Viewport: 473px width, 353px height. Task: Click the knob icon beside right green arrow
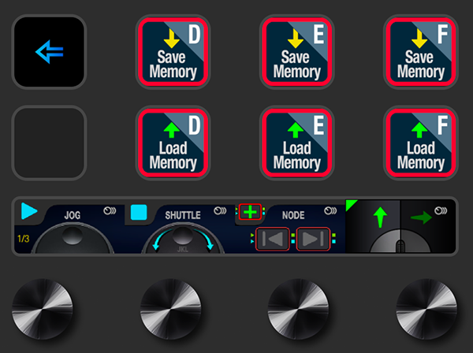tap(441, 210)
